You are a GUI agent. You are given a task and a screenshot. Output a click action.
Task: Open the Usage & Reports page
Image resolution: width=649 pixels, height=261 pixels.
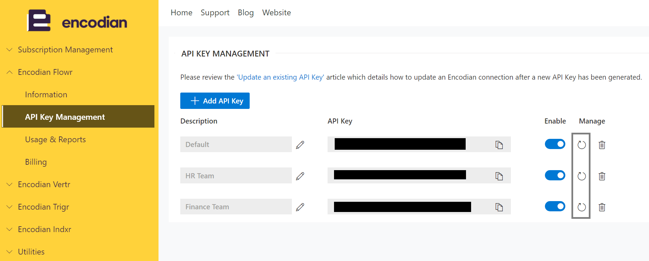coord(55,140)
